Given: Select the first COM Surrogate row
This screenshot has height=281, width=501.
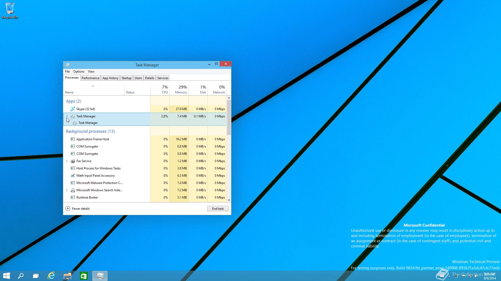Looking at the screenshot, I should coord(145,146).
